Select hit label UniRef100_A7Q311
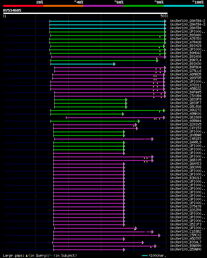The image size is (207, 258). click(186, 85)
